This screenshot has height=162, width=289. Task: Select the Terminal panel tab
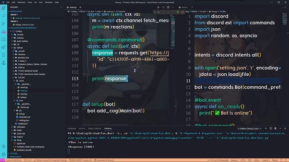click(108, 129)
